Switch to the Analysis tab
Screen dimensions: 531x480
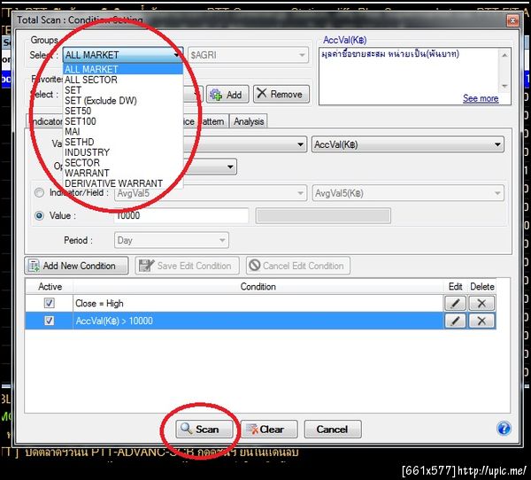249,121
